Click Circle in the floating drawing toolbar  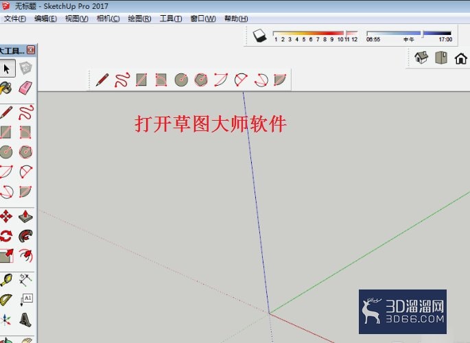(x=181, y=80)
